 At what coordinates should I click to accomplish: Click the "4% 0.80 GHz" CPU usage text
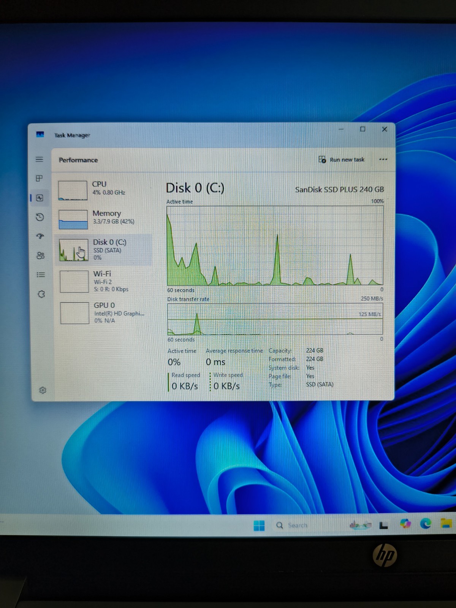109,193
